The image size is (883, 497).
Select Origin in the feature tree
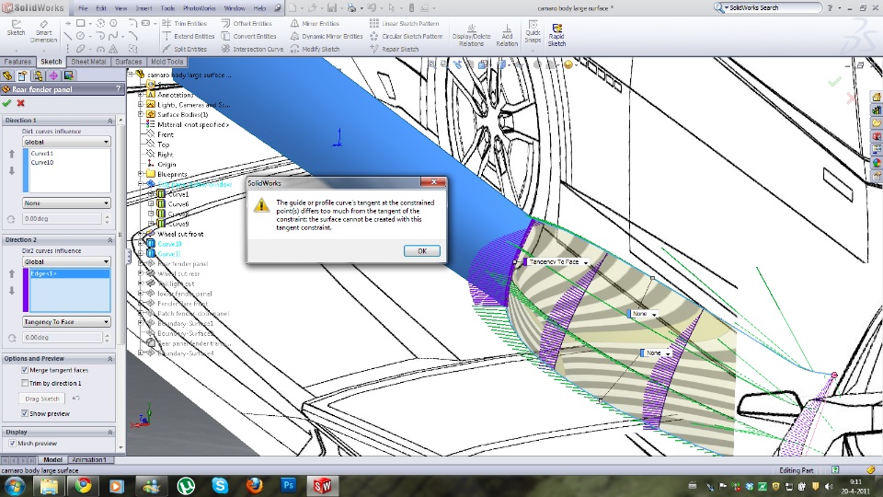point(166,165)
